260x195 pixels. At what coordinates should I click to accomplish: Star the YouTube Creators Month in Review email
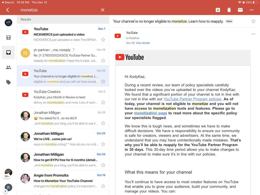103,102
